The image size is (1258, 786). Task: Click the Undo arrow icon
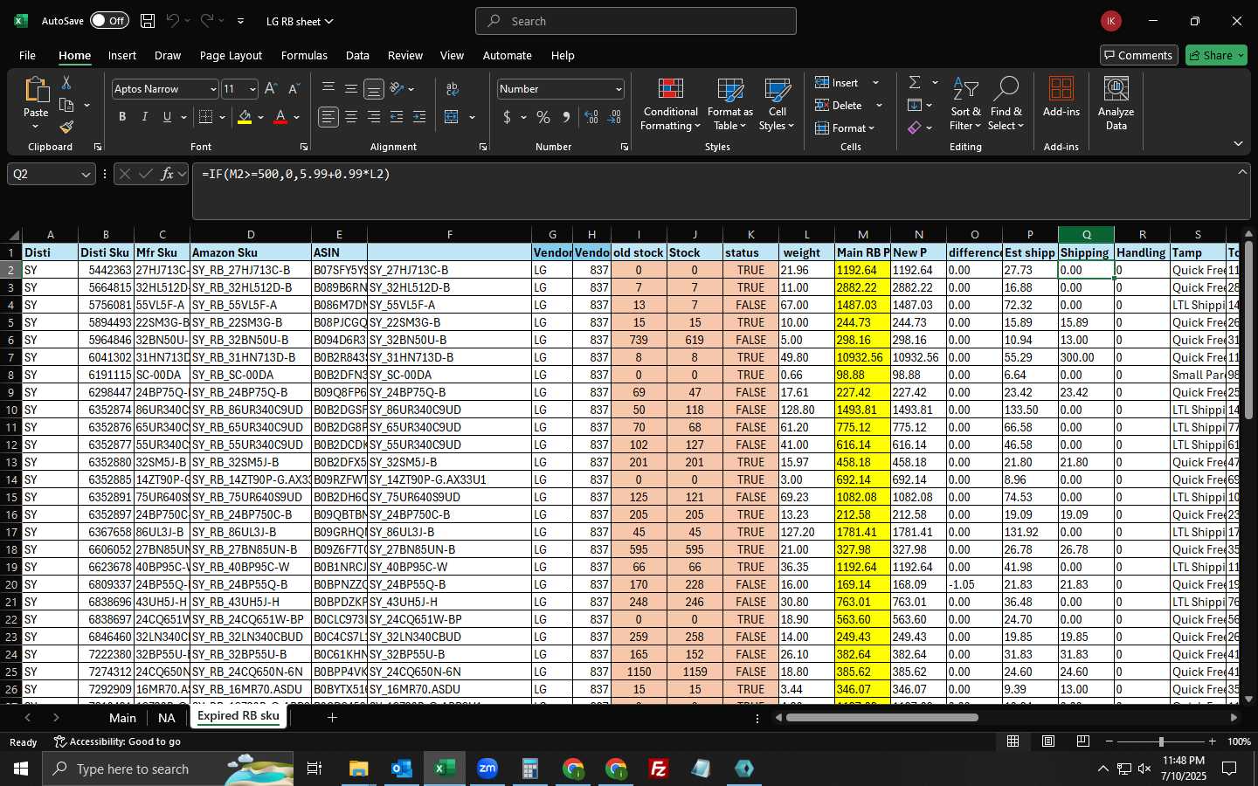pos(173,21)
